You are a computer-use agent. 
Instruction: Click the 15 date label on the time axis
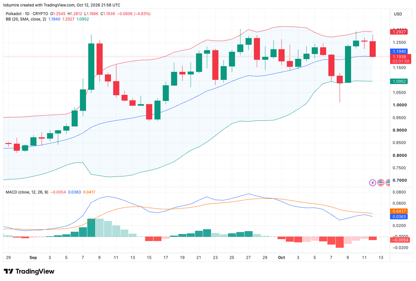(x=149, y=257)
